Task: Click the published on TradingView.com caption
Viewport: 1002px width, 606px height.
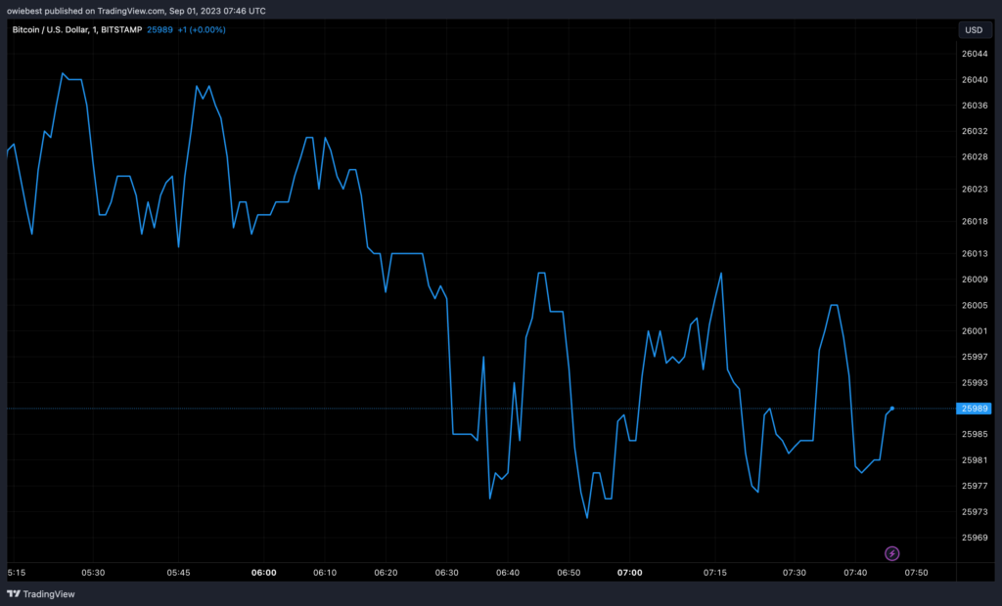Action: pyautogui.click(x=136, y=11)
